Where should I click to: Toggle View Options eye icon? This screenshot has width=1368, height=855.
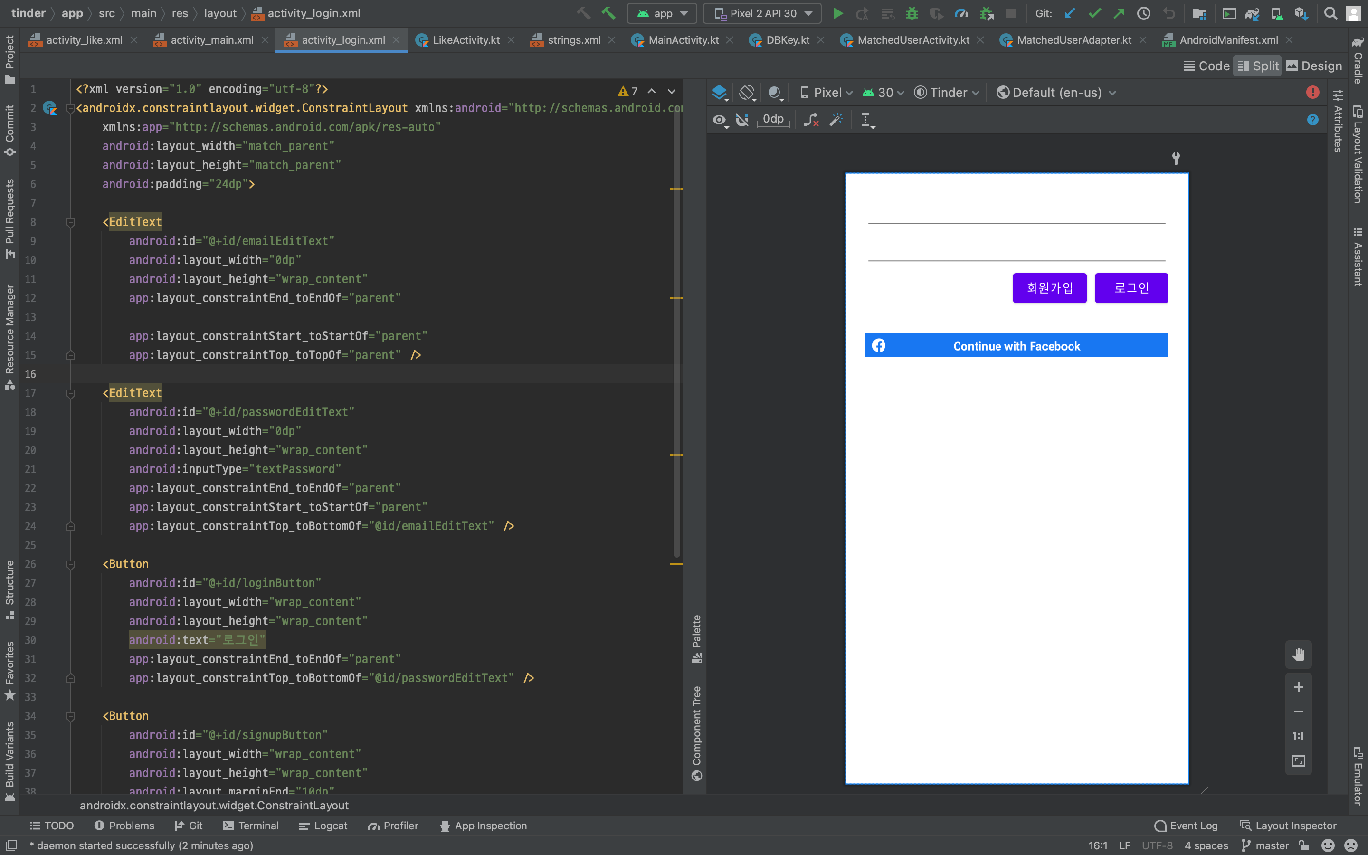[719, 120]
